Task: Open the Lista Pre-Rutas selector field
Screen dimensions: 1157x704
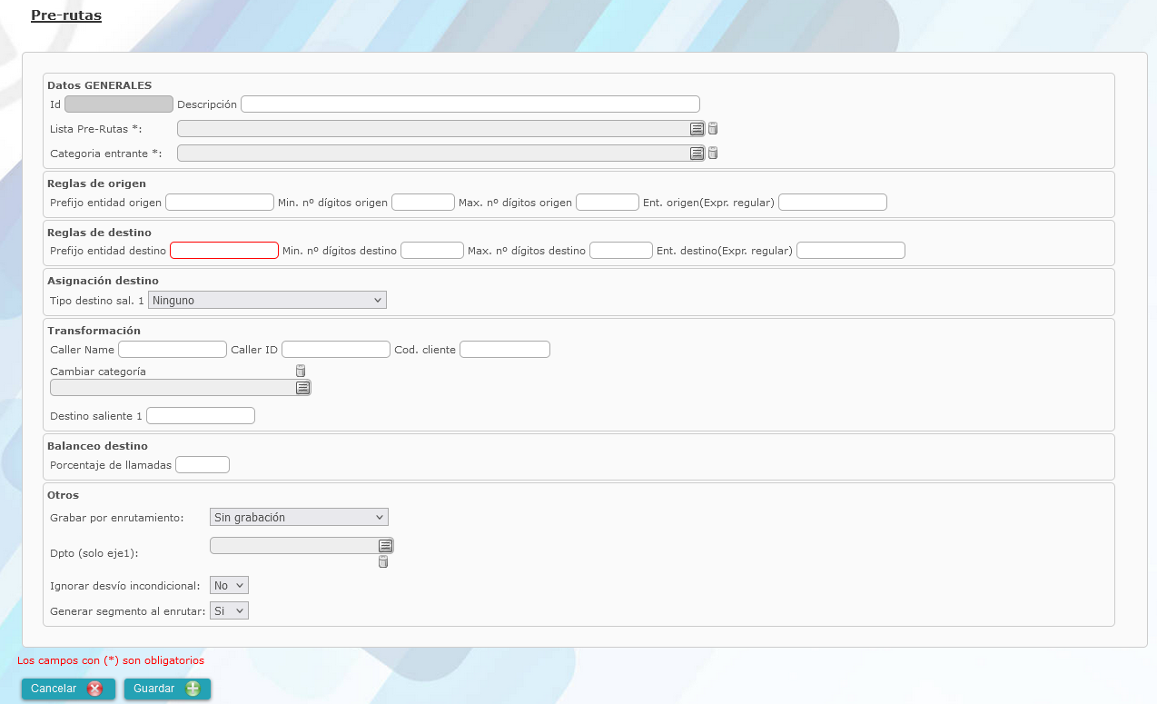Action: coord(440,129)
